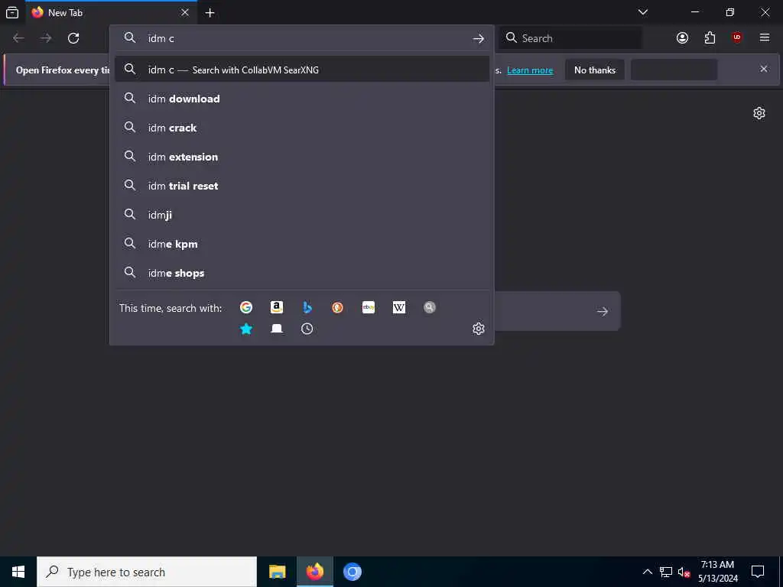Open the Extensions panel

pyautogui.click(x=710, y=38)
